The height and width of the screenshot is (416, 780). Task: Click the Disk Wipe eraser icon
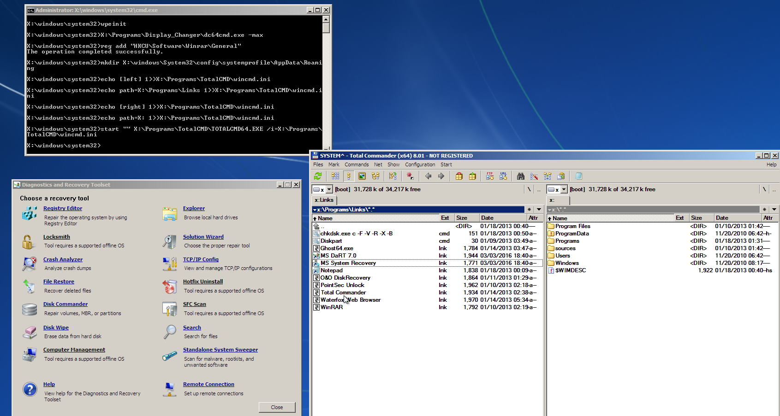pyautogui.click(x=30, y=332)
